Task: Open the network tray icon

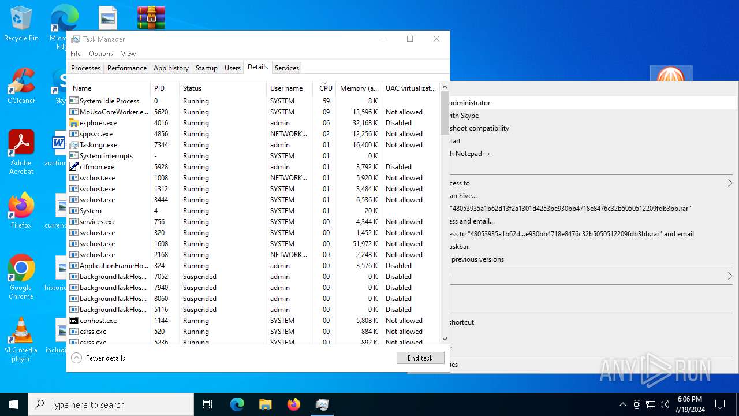Action: [651, 404]
